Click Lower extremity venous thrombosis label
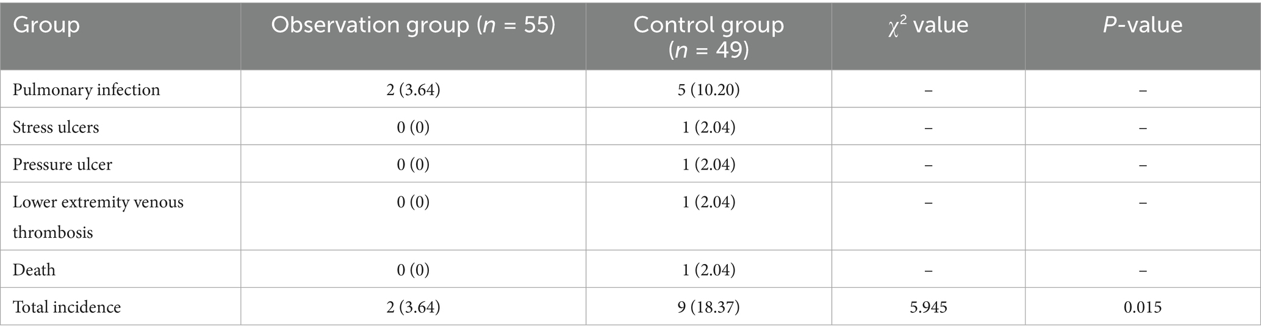Image resolution: width=1261 pixels, height=336 pixels. (x=98, y=216)
